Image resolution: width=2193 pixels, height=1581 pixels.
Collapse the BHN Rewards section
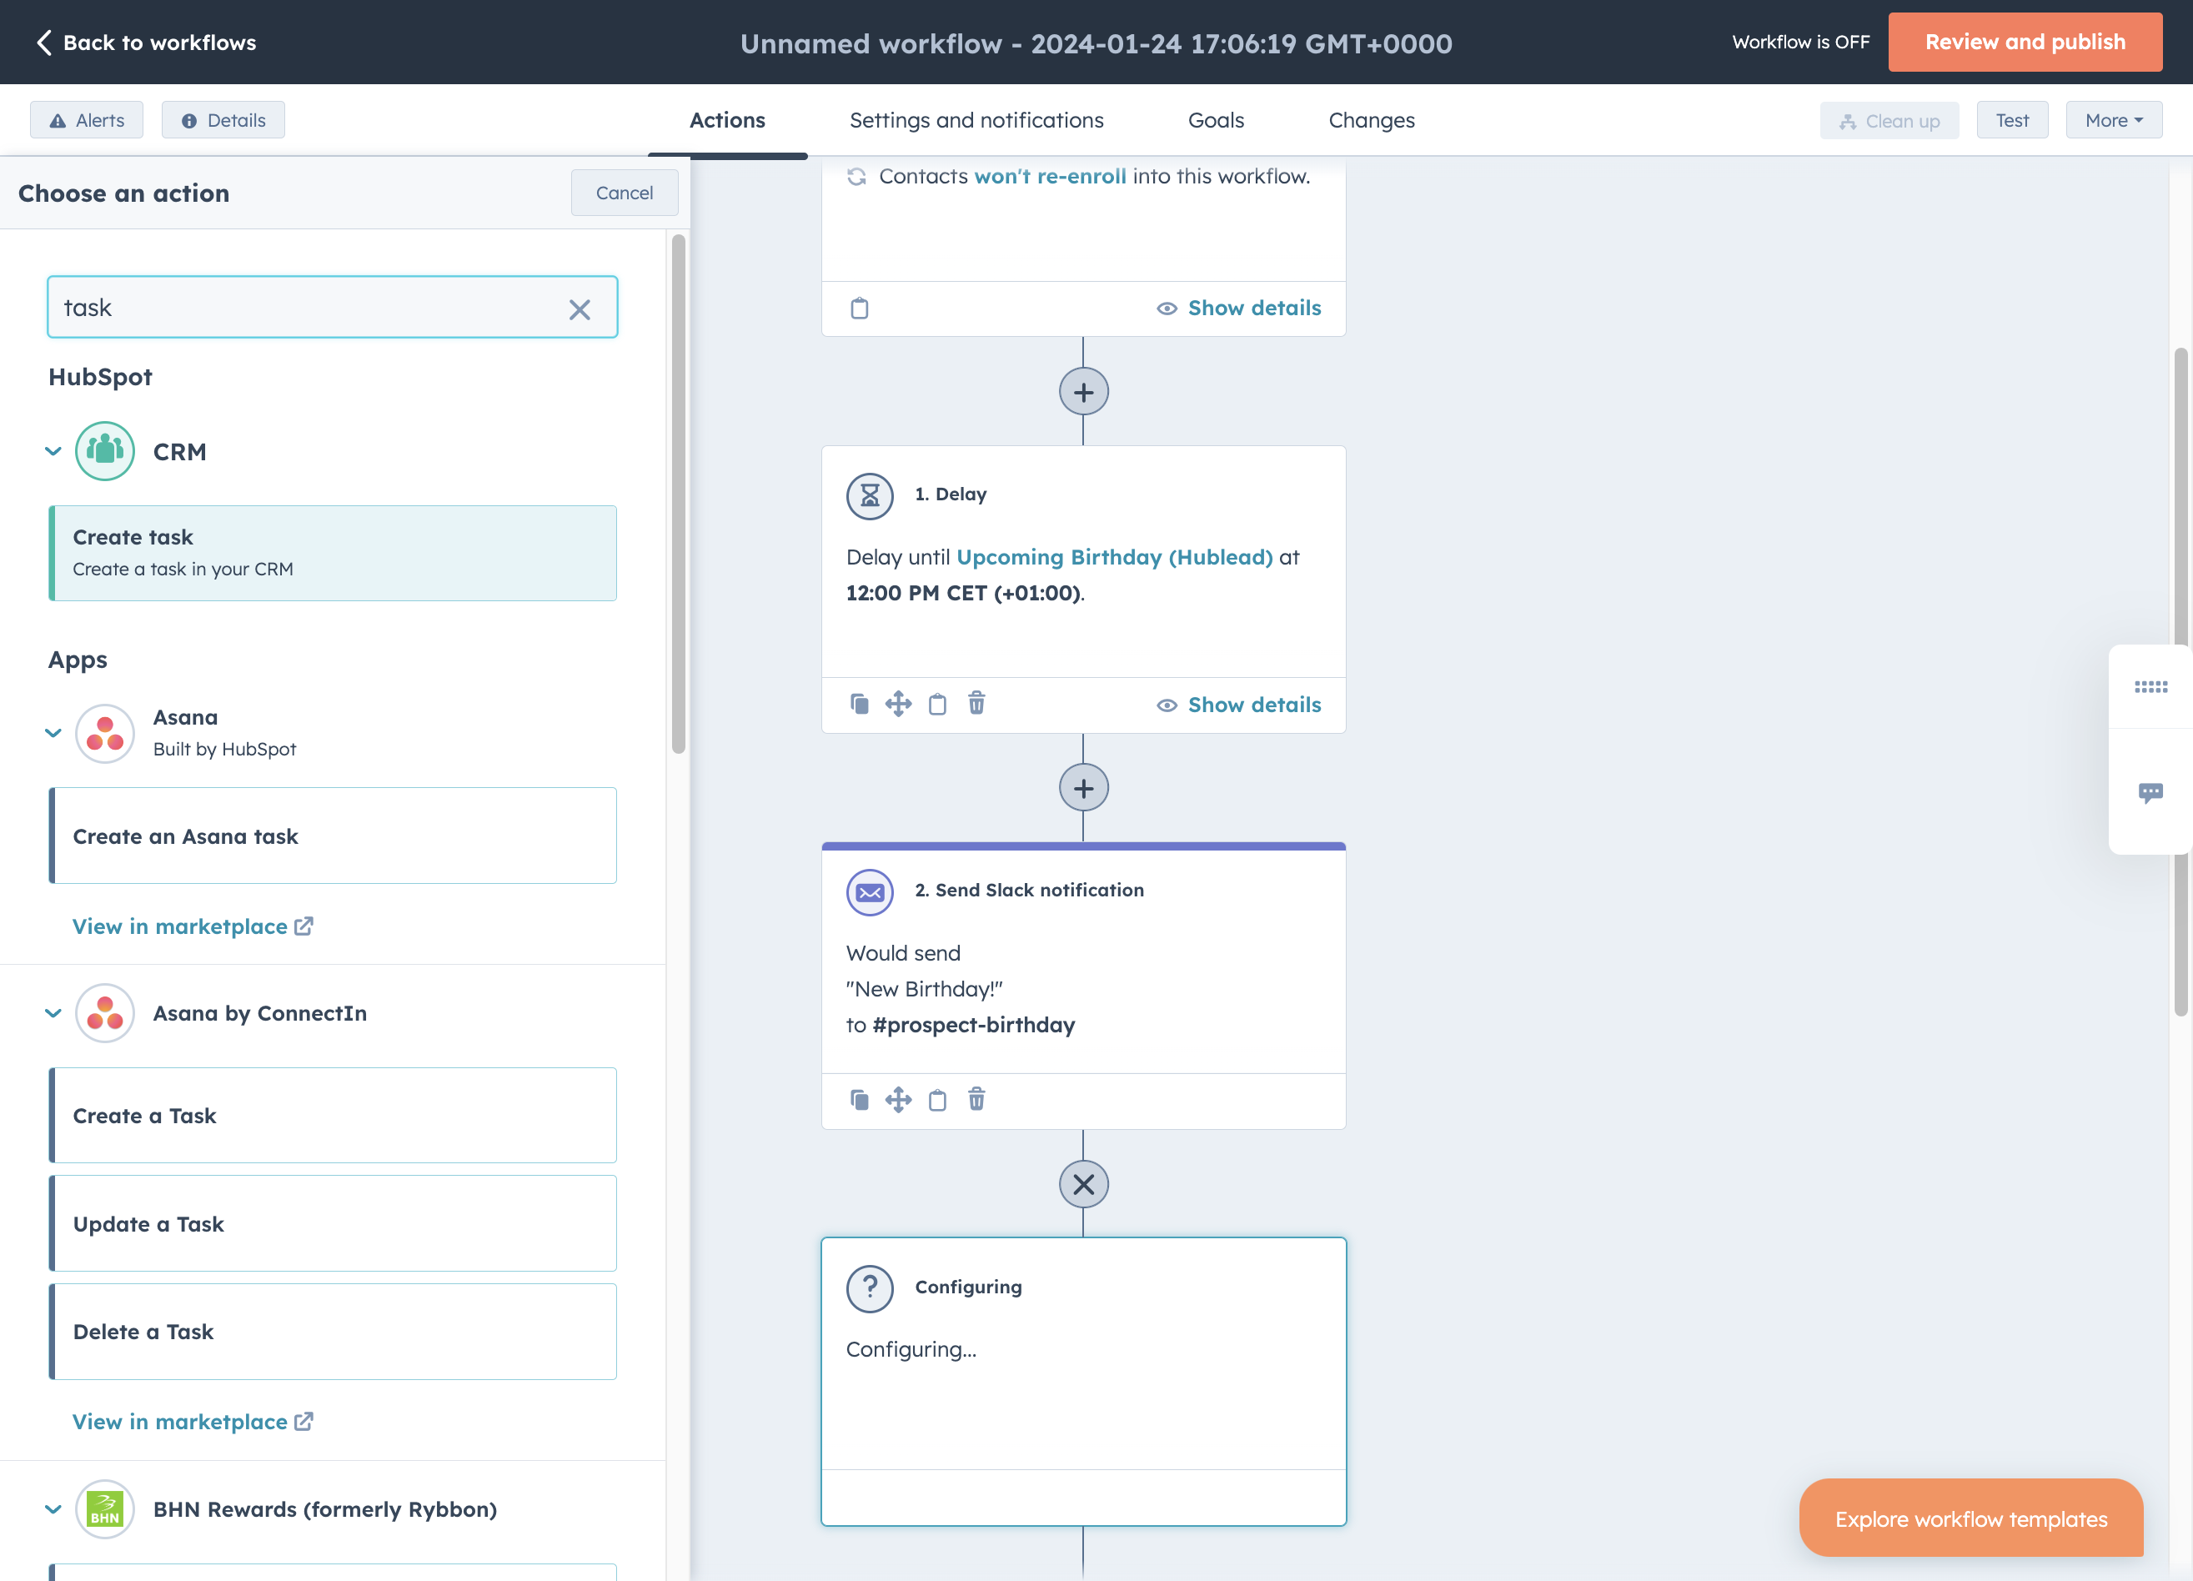pyautogui.click(x=53, y=1509)
